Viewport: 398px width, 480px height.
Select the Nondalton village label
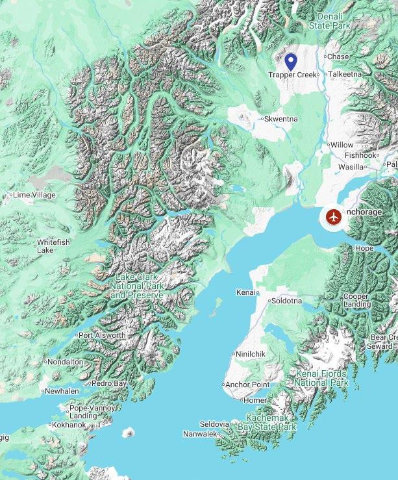pyautogui.click(x=65, y=362)
